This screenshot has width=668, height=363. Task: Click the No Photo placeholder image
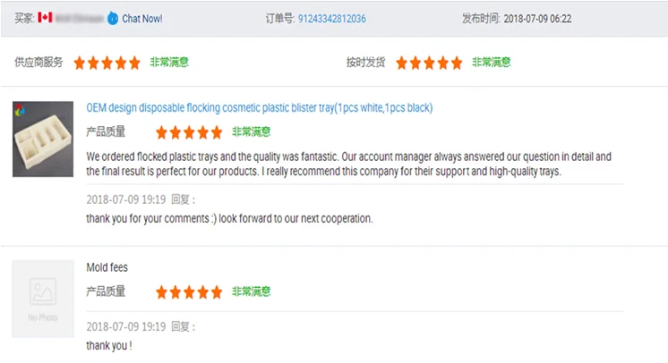point(43,298)
